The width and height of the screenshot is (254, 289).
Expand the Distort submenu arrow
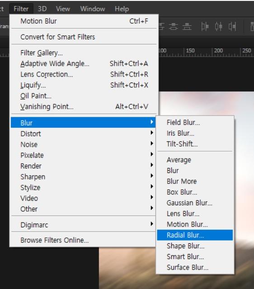[x=152, y=133]
